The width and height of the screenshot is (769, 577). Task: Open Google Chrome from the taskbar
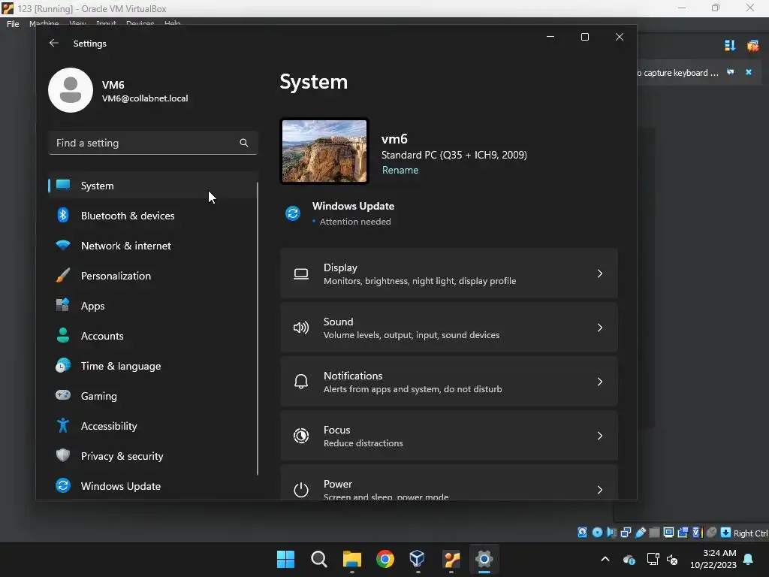pos(385,559)
